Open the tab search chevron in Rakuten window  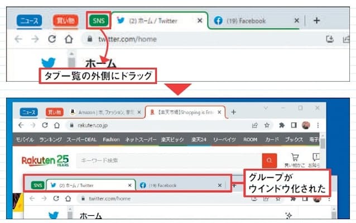[266, 108]
